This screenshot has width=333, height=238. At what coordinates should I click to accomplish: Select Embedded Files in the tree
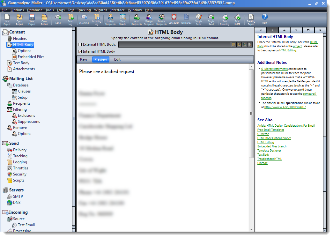click(x=31, y=57)
